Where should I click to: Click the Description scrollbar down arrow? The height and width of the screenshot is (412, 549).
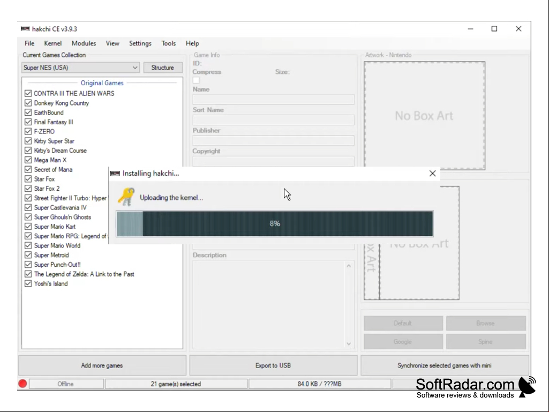349,343
